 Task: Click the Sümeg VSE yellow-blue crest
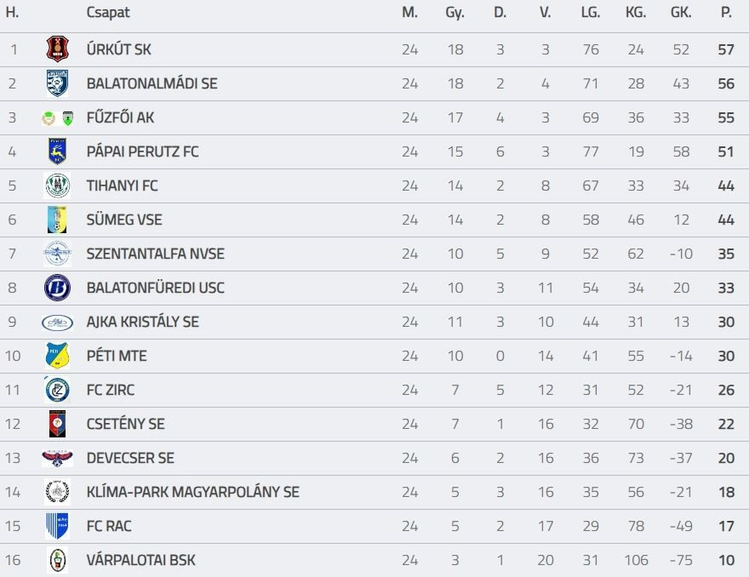(x=57, y=220)
